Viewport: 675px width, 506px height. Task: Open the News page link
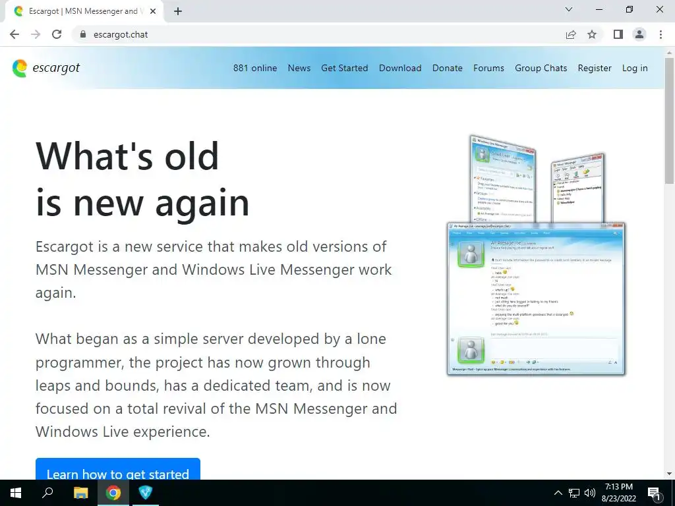(x=299, y=68)
